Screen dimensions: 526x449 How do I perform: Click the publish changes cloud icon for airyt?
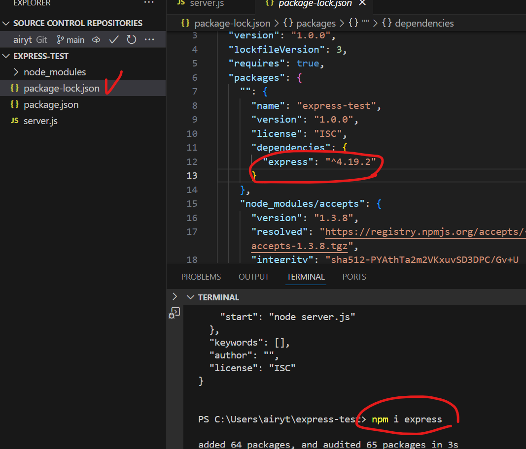pyautogui.click(x=96, y=39)
